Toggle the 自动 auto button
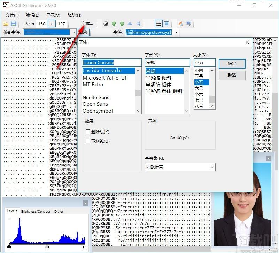Image resolution: width=279 pixels, height=253 pixels. (x=83, y=32)
